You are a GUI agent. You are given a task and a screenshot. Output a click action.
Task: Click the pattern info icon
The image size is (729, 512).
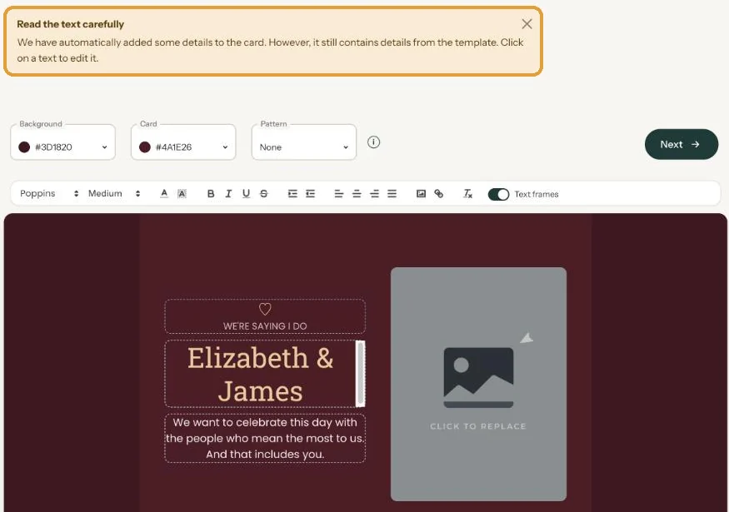[373, 142]
